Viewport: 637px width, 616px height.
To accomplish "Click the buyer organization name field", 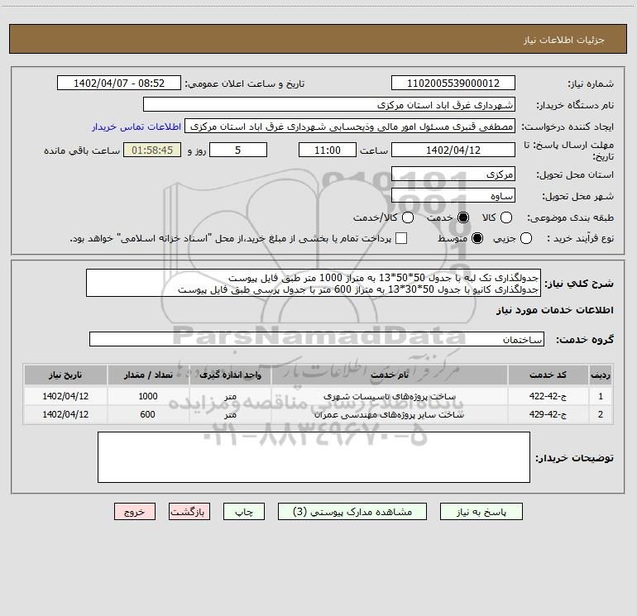I will (x=329, y=105).
